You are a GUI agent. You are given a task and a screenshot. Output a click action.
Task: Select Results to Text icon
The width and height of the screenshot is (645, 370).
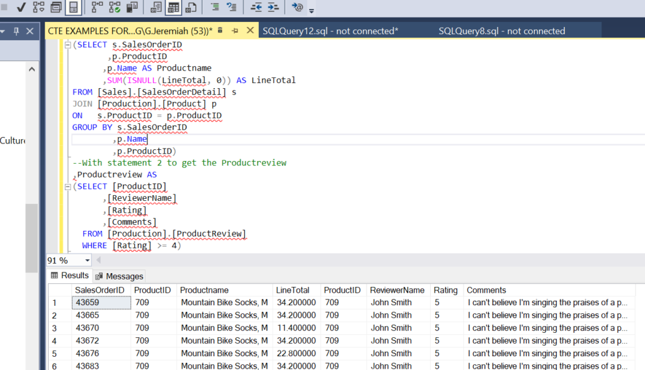pyautogui.click(x=156, y=8)
